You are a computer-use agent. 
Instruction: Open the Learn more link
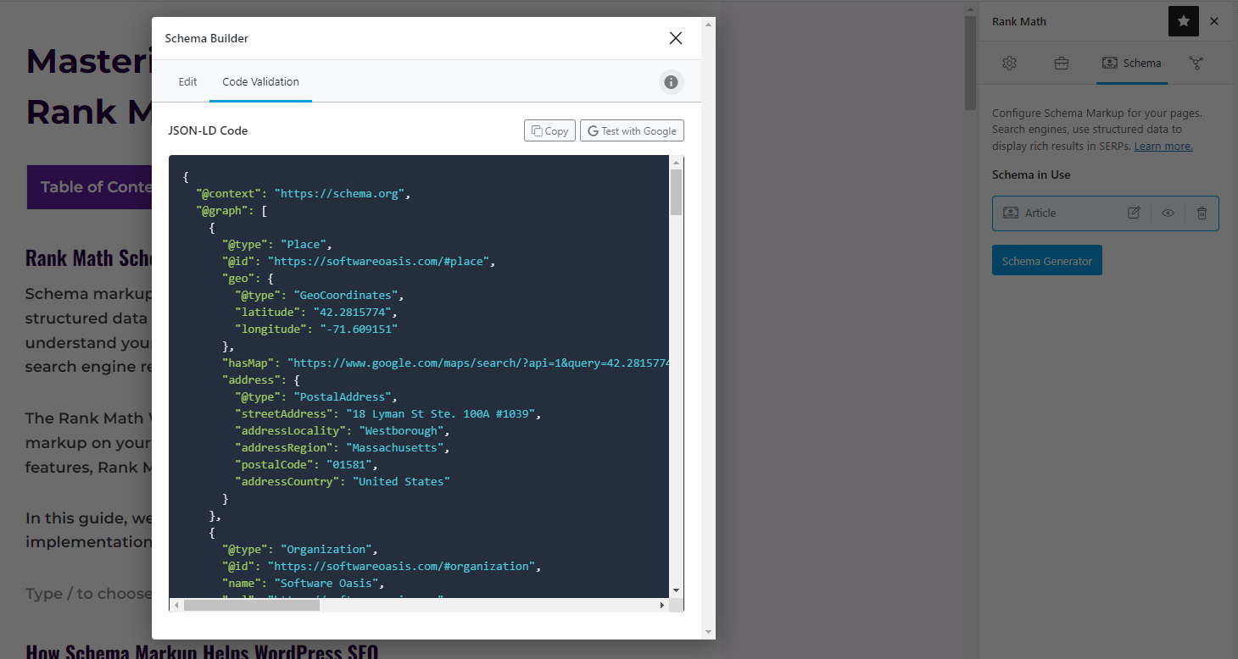1163,146
